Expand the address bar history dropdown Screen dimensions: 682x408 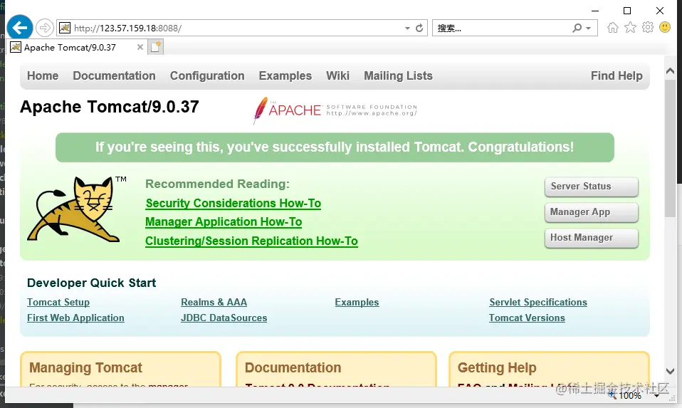coord(407,28)
